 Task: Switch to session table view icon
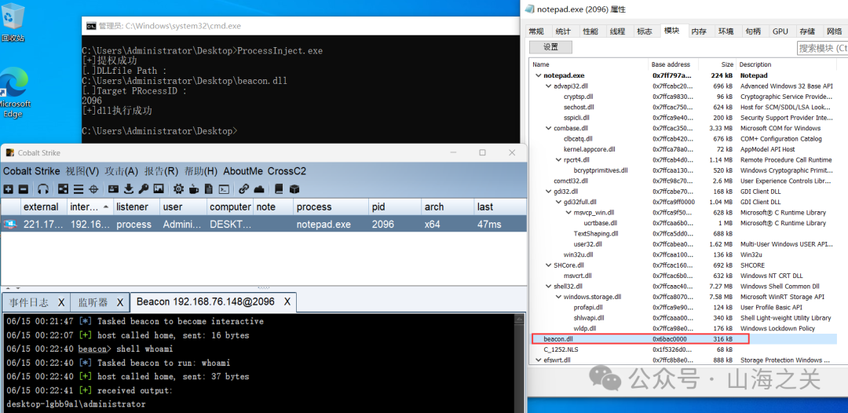[79, 189]
